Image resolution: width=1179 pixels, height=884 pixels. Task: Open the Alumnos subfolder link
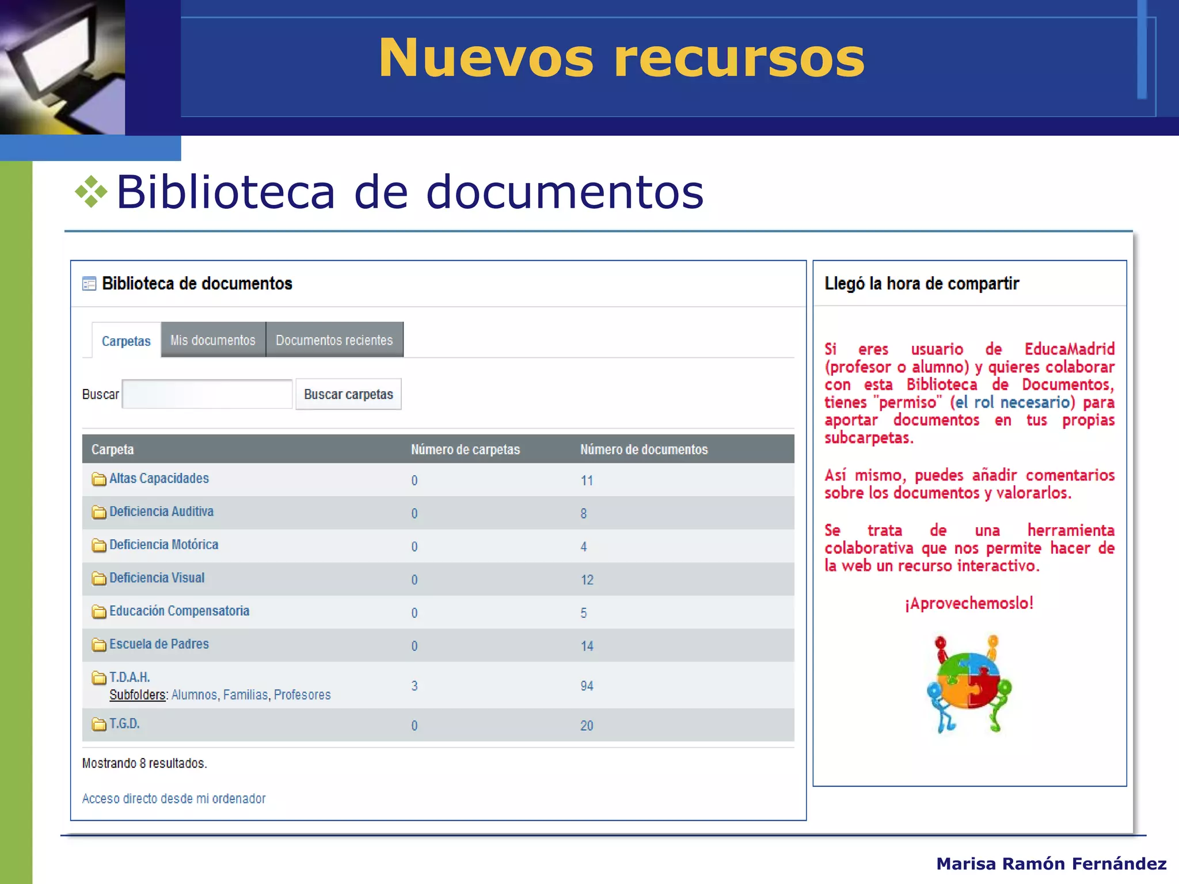(195, 695)
